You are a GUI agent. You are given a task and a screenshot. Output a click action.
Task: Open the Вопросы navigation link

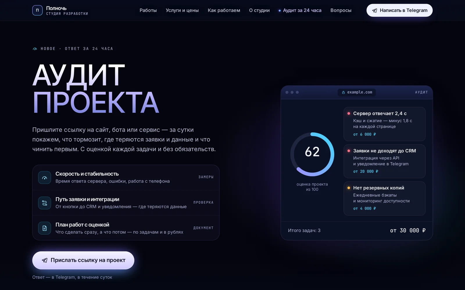pyautogui.click(x=341, y=10)
